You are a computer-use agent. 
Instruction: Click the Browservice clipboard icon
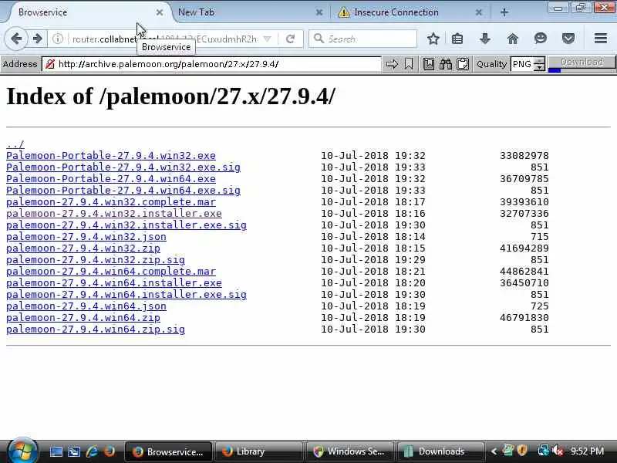coord(463,64)
